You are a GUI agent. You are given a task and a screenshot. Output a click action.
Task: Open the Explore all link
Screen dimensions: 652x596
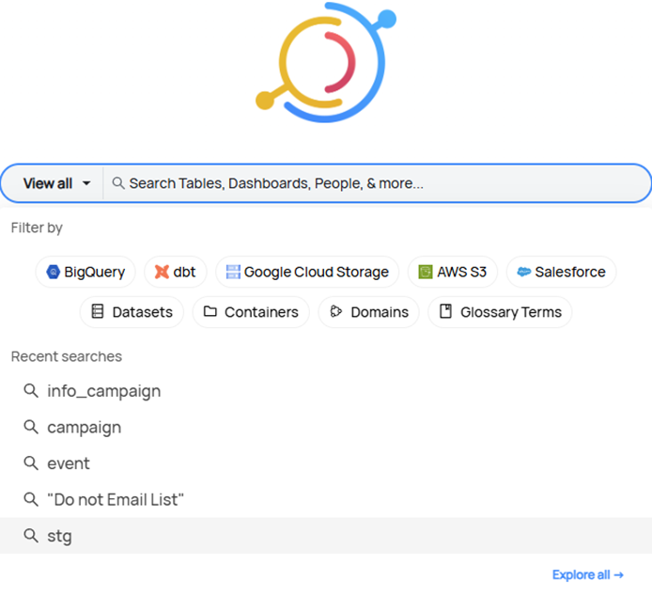tap(588, 574)
